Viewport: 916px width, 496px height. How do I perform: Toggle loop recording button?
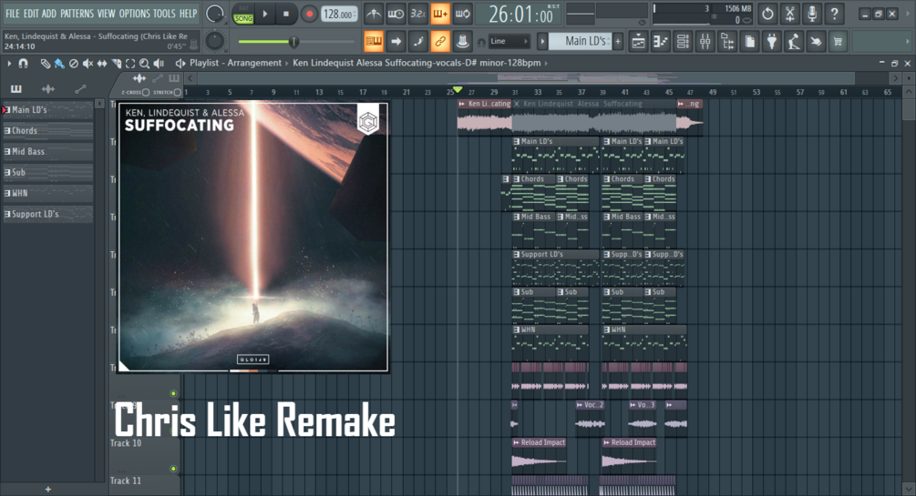[463, 14]
